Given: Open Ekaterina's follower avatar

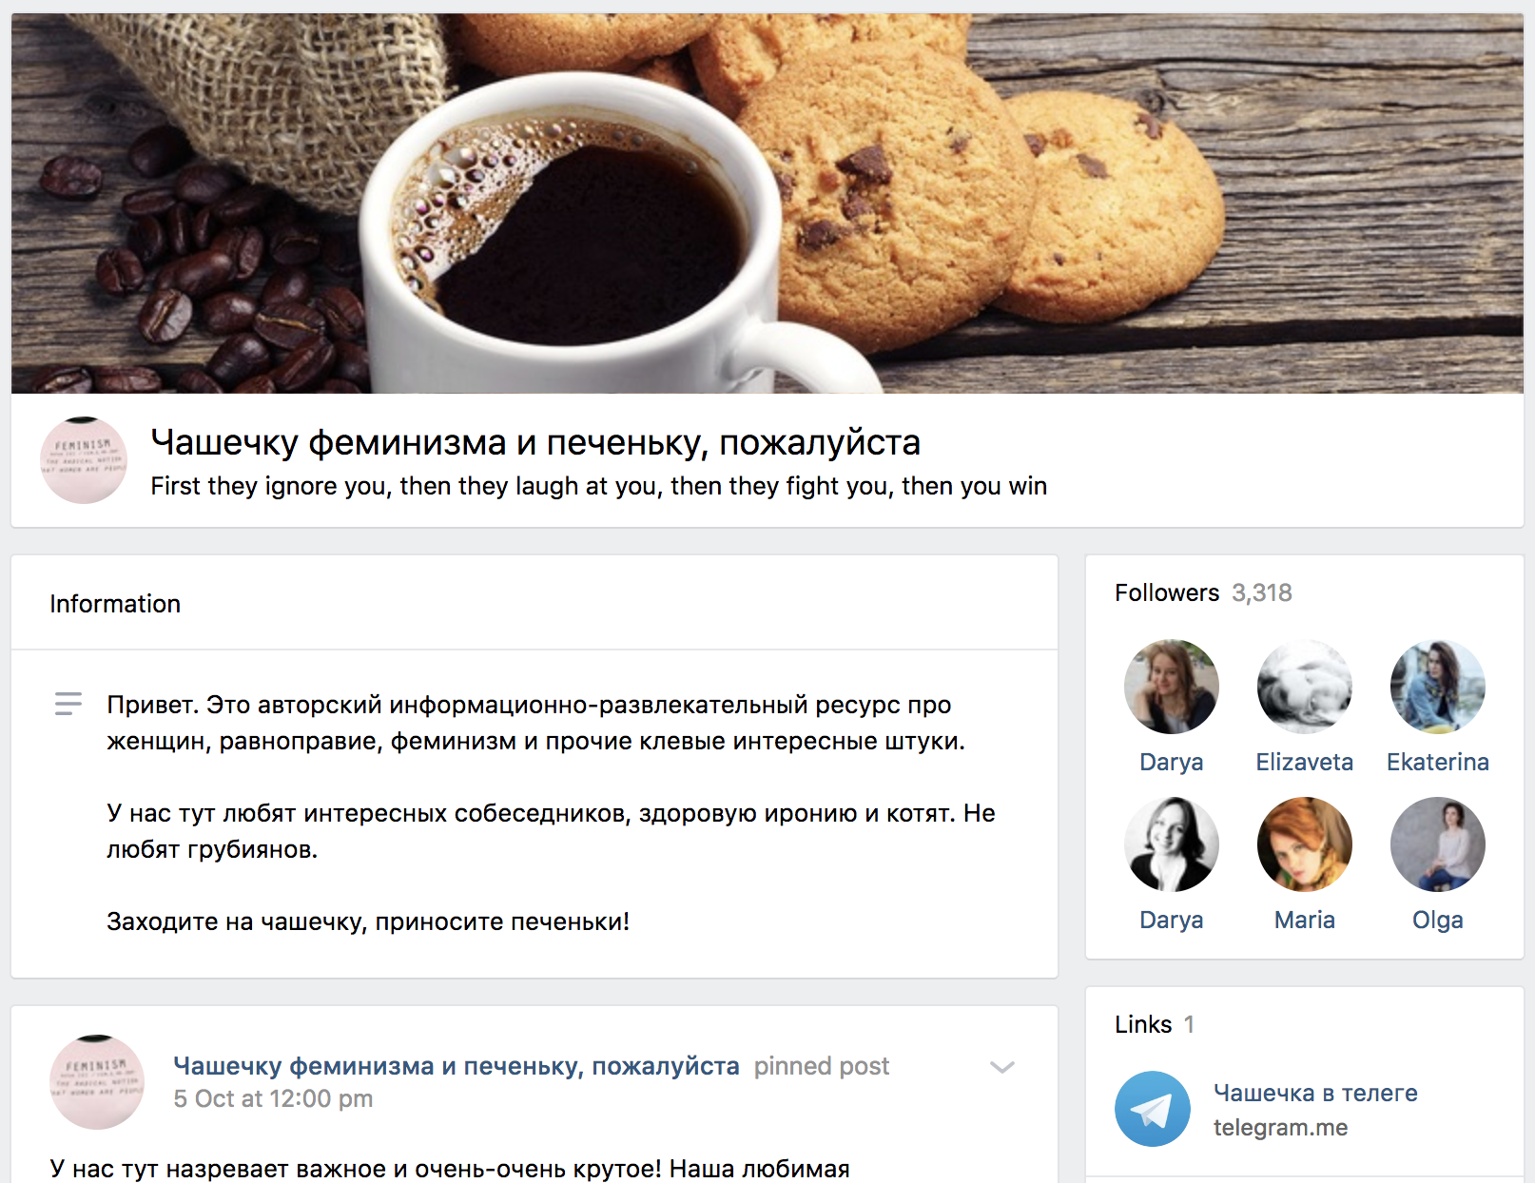Looking at the screenshot, I should pyautogui.click(x=1437, y=687).
